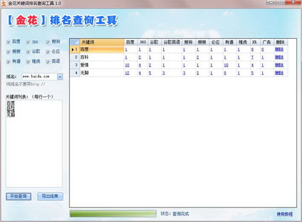Click the 有道 column header

(x=230, y=42)
